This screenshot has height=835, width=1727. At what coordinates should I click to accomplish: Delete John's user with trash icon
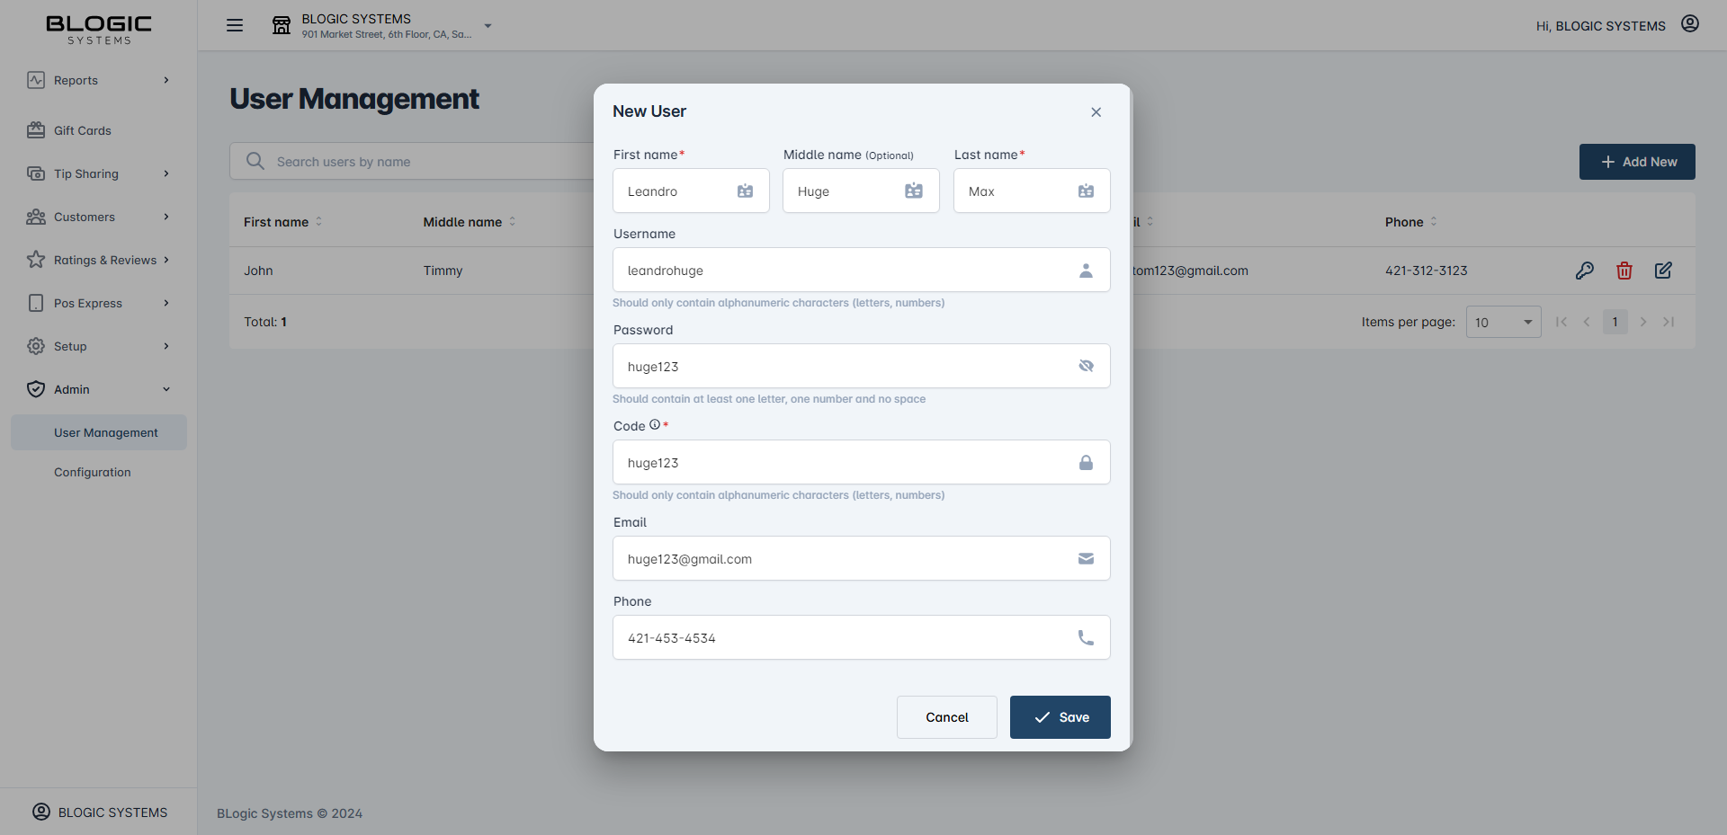coord(1624,271)
